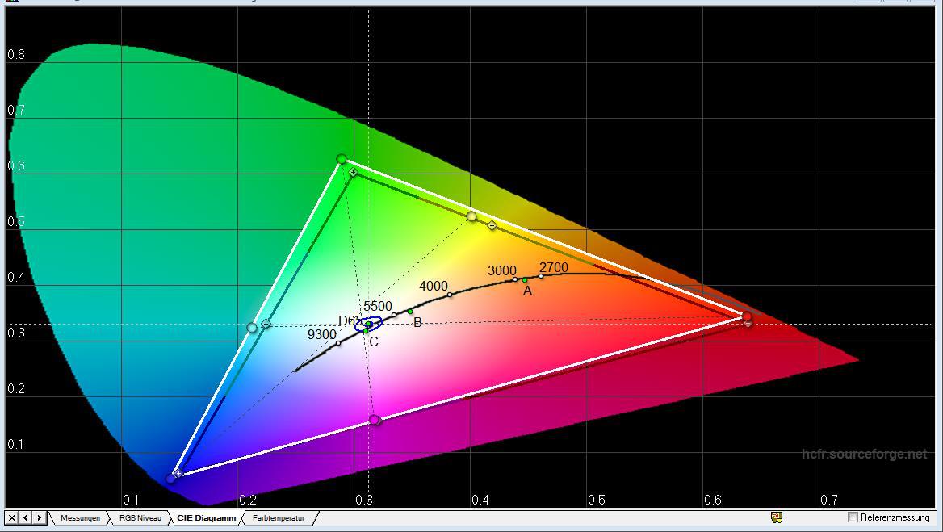Click the y-axis label 0.1

16,445
